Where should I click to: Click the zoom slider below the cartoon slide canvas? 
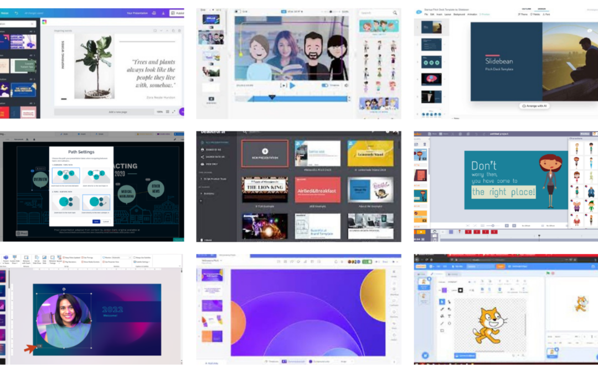tap(492, 225)
